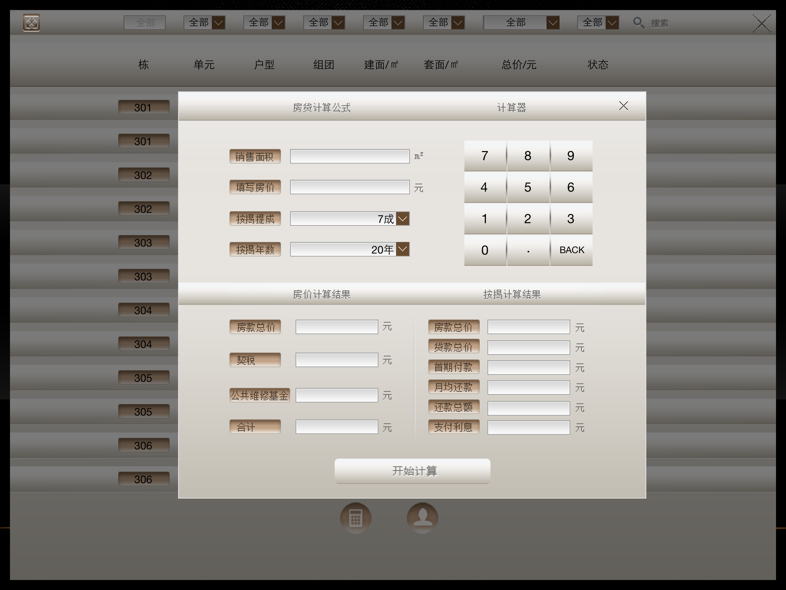Click the 首期付款 result field

click(x=528, y=368)
